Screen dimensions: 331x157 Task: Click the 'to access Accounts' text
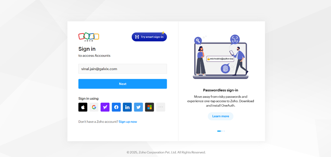tap(94, 55)
